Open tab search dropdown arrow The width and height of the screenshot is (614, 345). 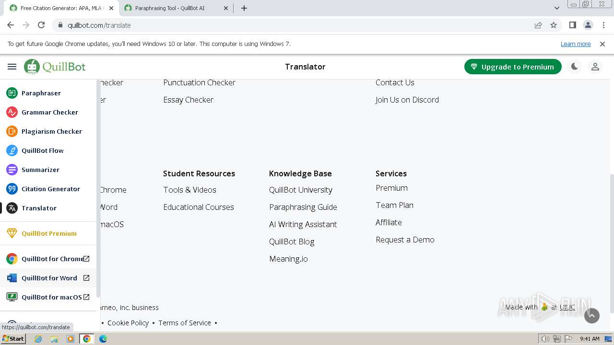[x=557, y=8]
